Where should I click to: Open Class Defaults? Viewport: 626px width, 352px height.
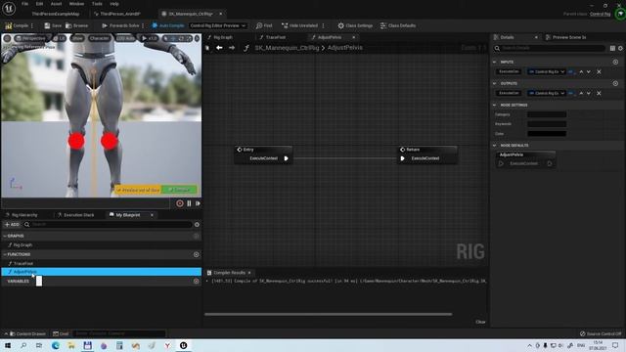pos(398,25)
